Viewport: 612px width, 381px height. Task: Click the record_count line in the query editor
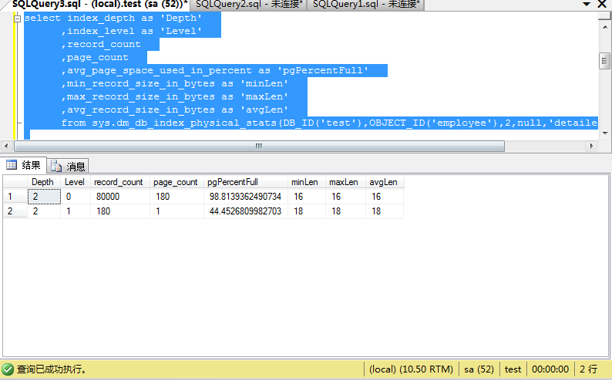pos(101,45)
